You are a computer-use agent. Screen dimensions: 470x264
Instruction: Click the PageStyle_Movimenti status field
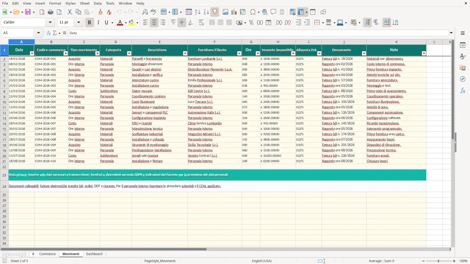pos(160,261)
